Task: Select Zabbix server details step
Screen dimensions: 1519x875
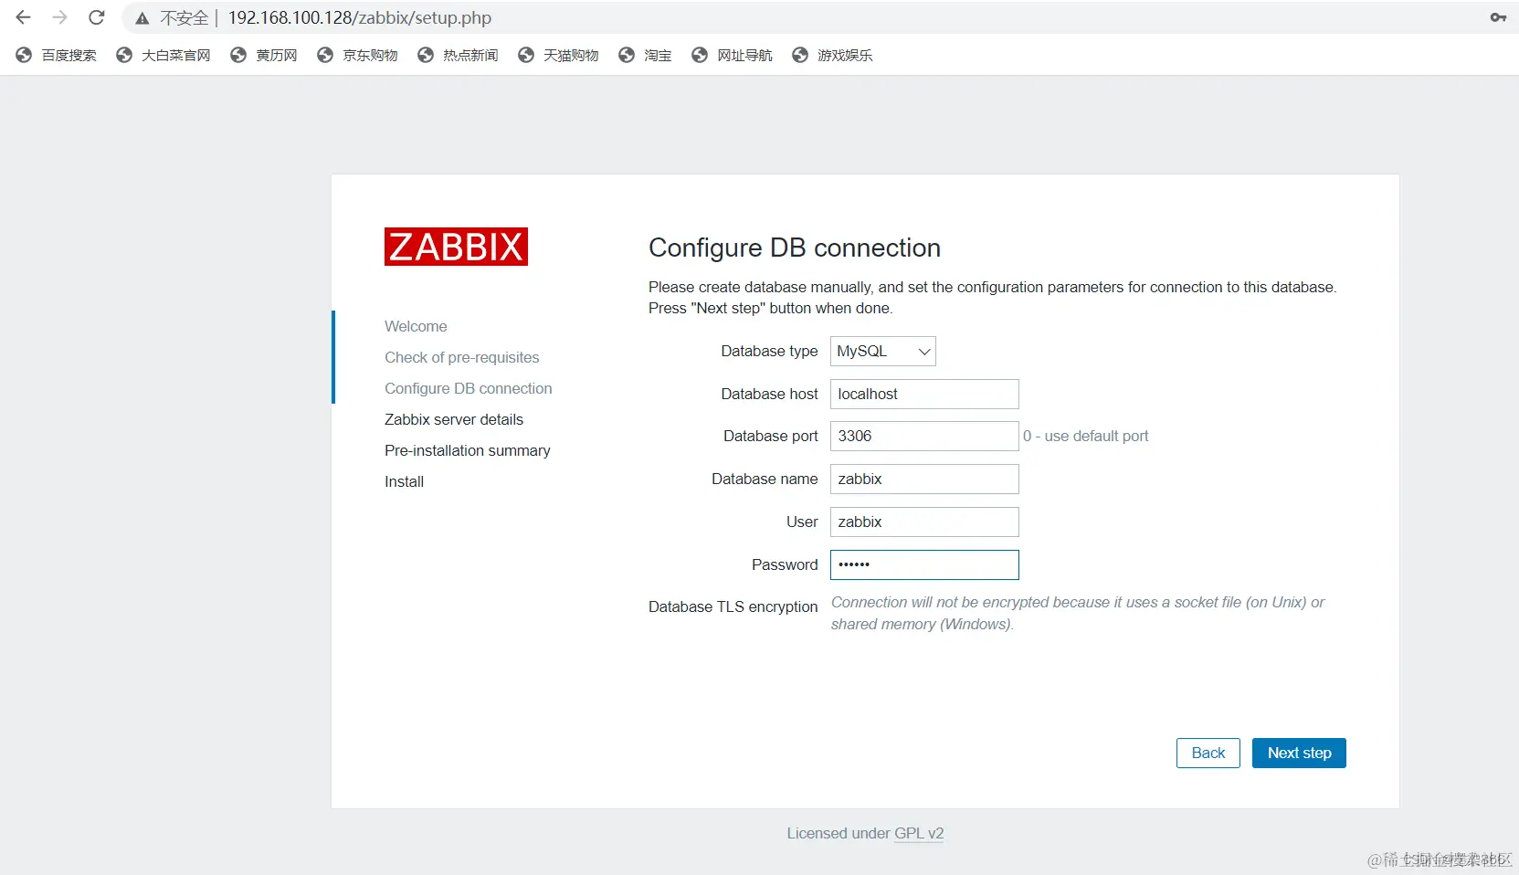Action: (454, 419)
